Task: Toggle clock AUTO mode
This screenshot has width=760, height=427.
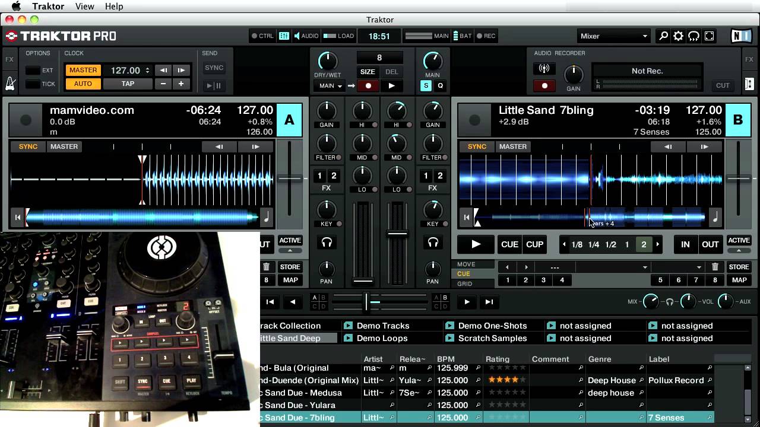Action: pyautogui.click(x=83, y=84)
